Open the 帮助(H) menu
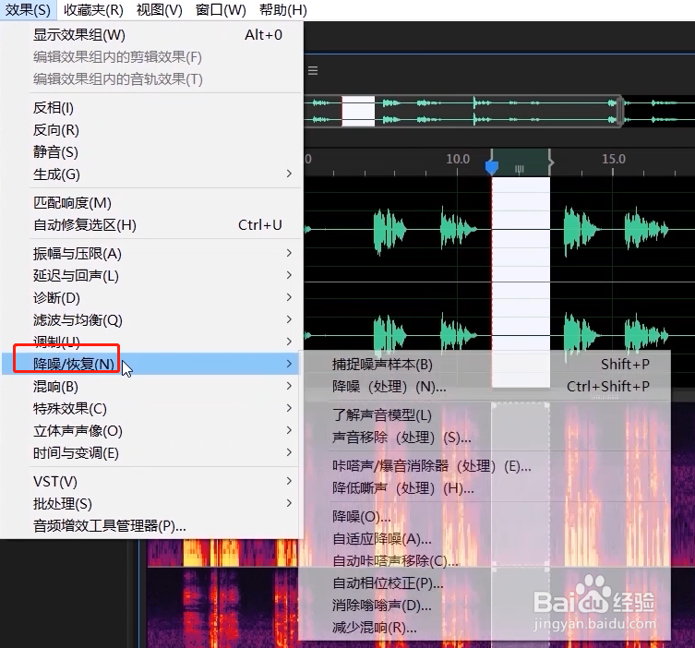695x648 pixels. 282,10
